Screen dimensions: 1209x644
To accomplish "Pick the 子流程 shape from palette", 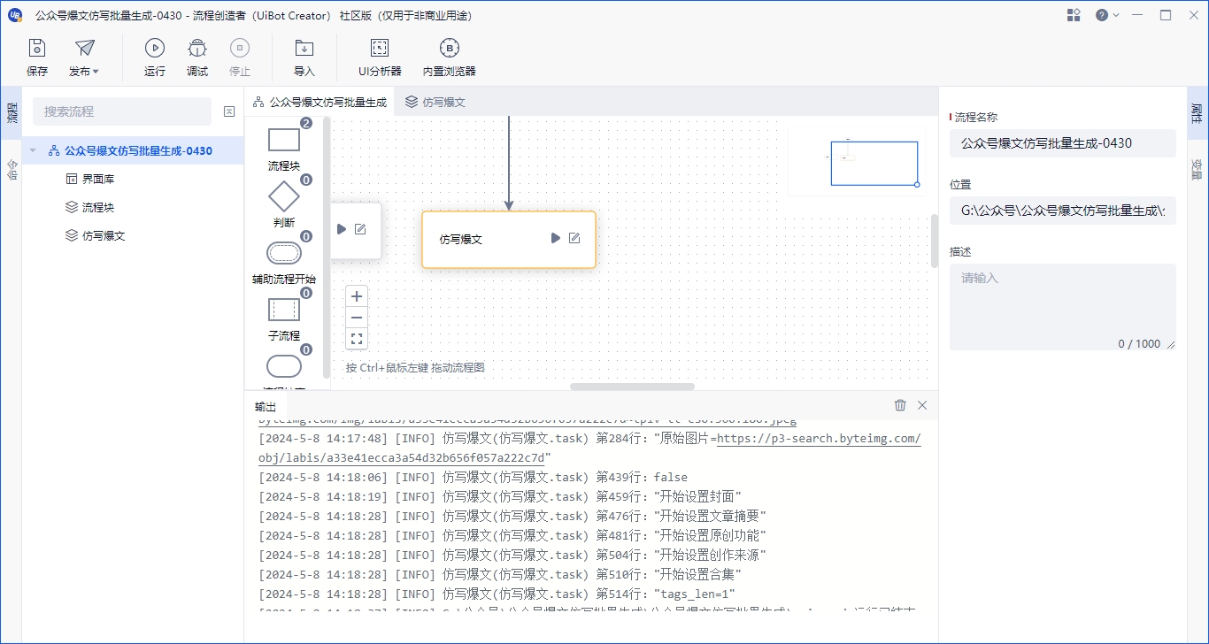I will pyautogui.click(x=284, y=310).
